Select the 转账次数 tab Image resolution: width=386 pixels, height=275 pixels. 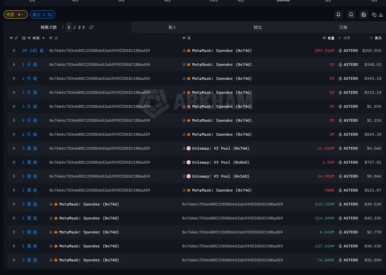pyautogui.click(x=49, y=27)
